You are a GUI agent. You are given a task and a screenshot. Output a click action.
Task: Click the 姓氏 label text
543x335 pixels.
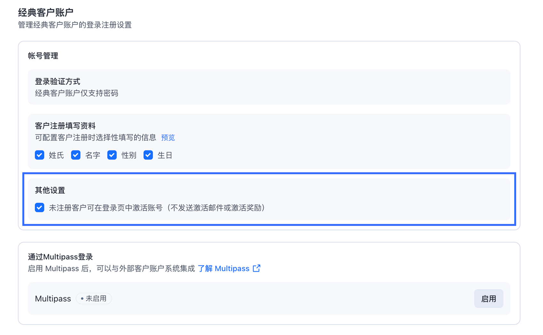[56, 155]
